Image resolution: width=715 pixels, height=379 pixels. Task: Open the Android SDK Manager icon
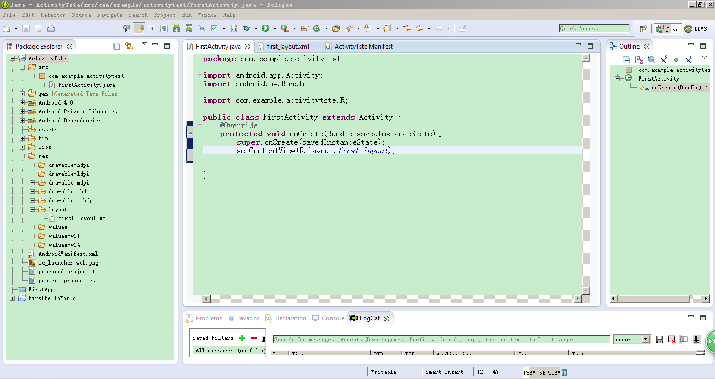(178, 28)
